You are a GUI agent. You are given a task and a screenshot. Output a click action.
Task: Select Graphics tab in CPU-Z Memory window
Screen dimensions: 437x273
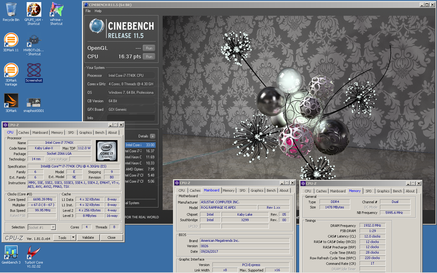pyautogui.click(x=383, y=191)
